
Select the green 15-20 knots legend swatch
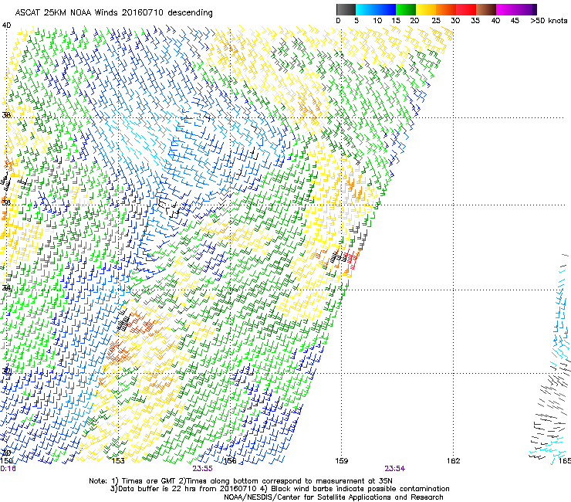coord(406,9)
